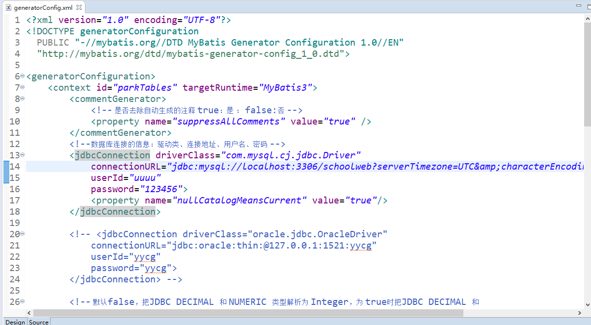Image resolution: width=591 pixels, height=325 pixels.
Task: Collapse the context element on line 7
Action: 23,88
